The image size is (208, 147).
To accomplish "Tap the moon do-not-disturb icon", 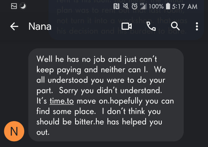I will pos(23,6).
